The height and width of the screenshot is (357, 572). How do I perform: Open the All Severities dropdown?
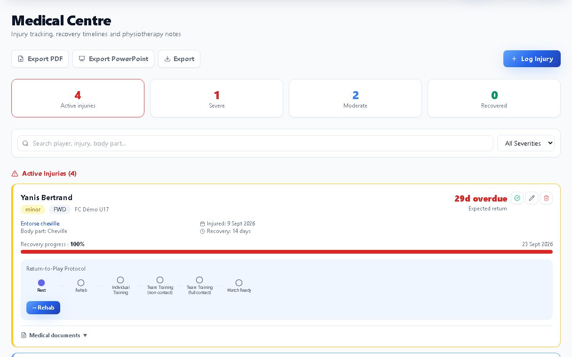click(x=526, y=143)
